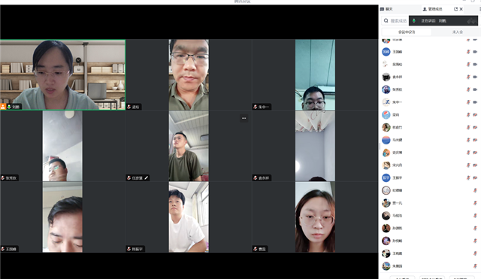Click the disabled camera icon in 马光建 row
Image resolution: width=481 pixels, height=279 pixels.
(x=475, y=140)
